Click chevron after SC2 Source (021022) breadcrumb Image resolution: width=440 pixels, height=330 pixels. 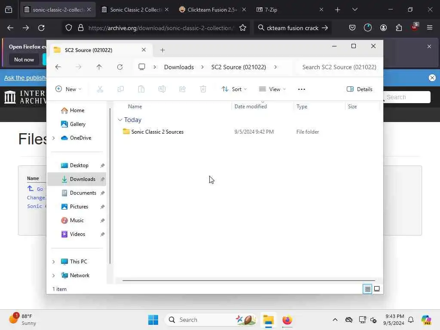pyautogui.click(x=275, y=67)
